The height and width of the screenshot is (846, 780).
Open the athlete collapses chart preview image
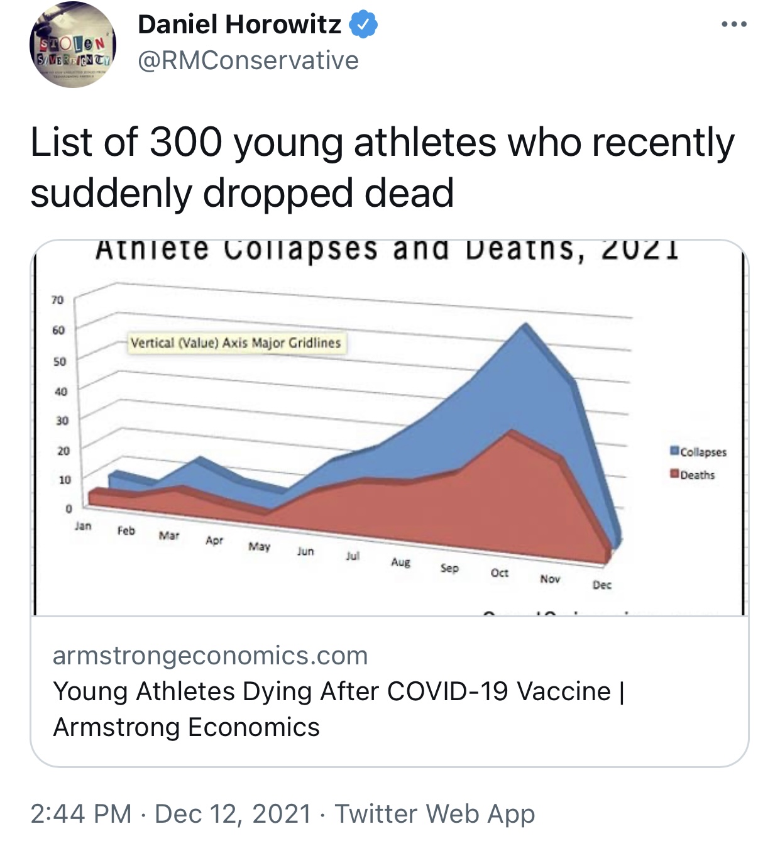[389, 427]
